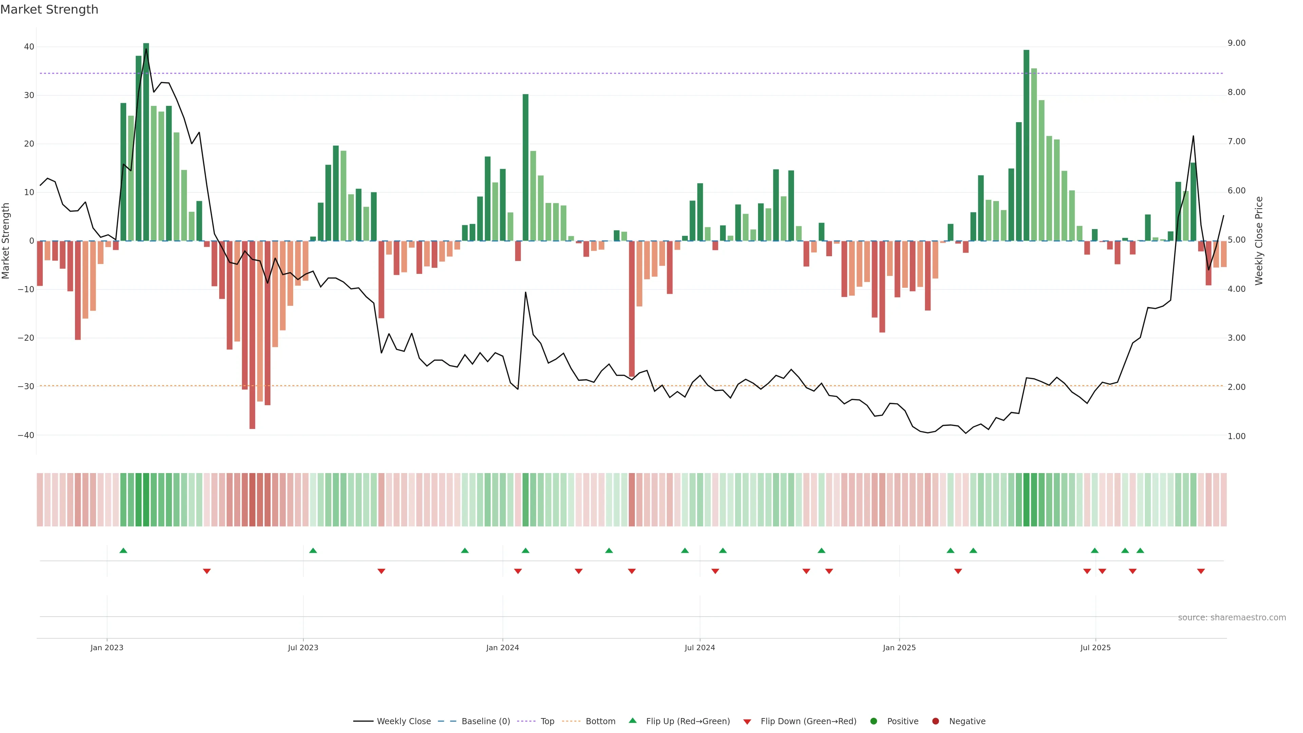Viewport: 1303px width, 733px height.
Task: Select the rightmost red flip-down triangle marker
Action: tap(1201, 571)
